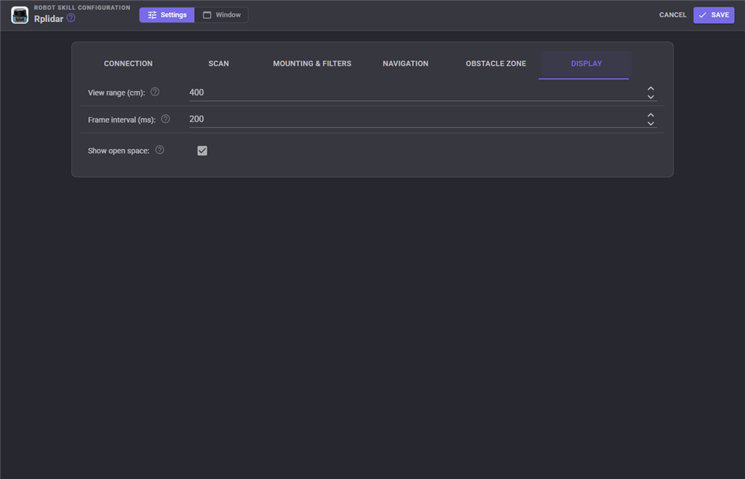
Task: Select the Display tab
Action: click(586, 63)
